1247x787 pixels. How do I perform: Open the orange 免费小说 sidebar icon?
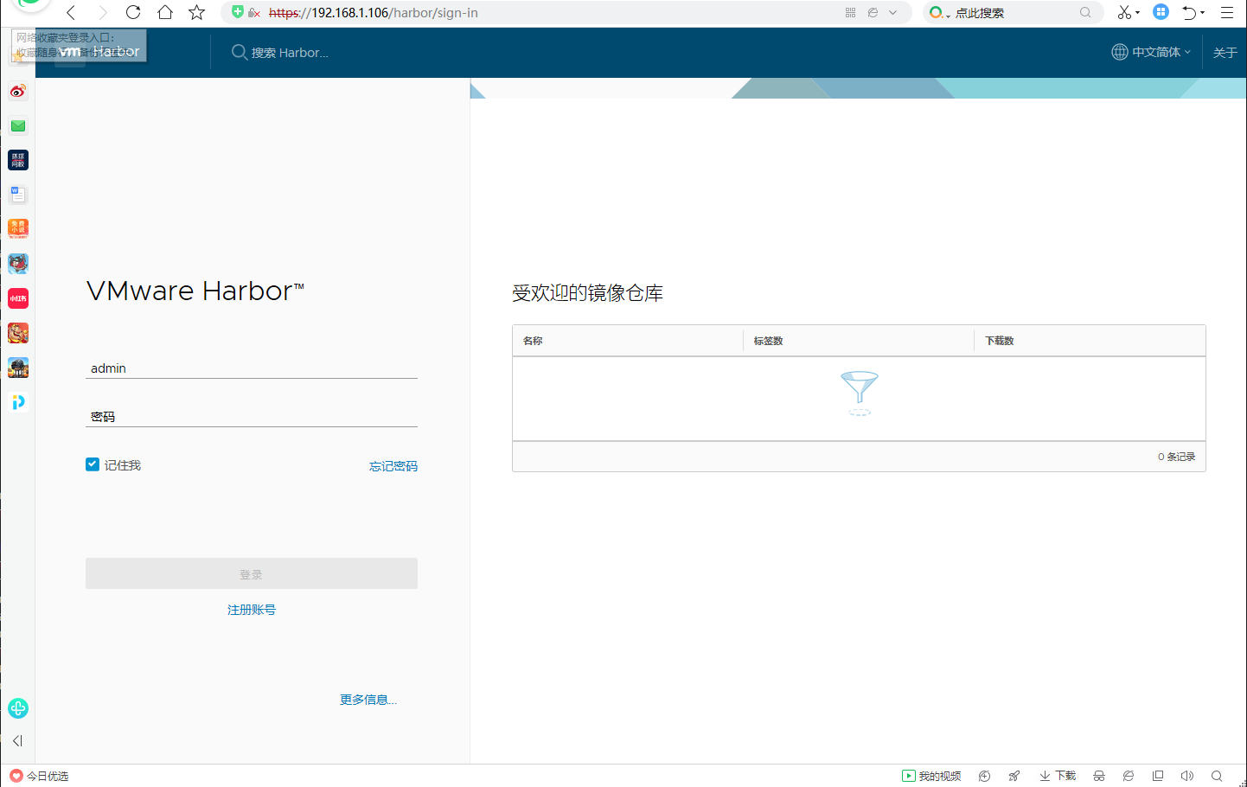pyautogui.click(x=18, y=228)
